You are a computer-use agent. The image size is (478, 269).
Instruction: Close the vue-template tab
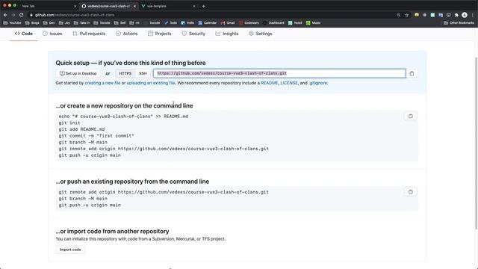coord(194,6)
